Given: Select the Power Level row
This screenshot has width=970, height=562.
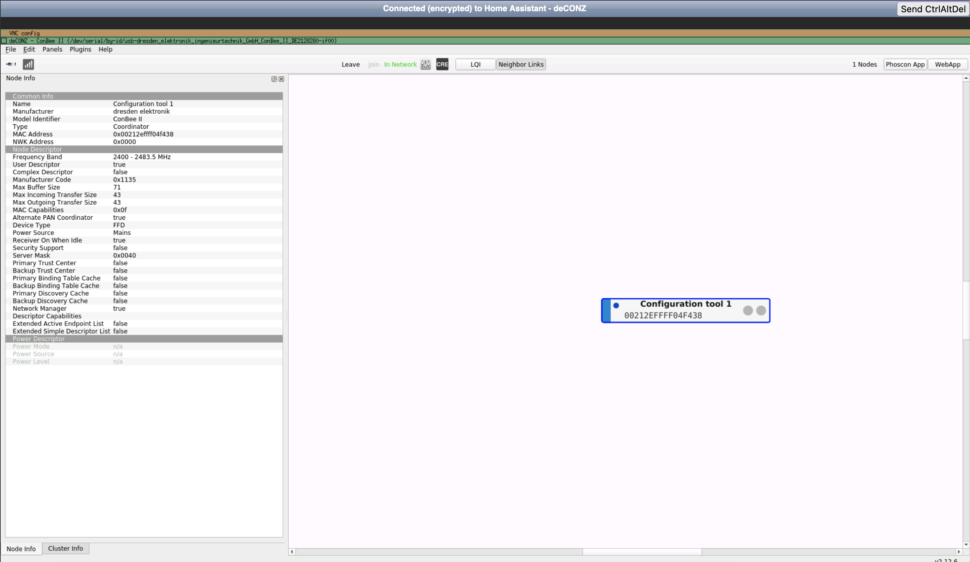Looking at the screenshot, I should pos(144,362).
